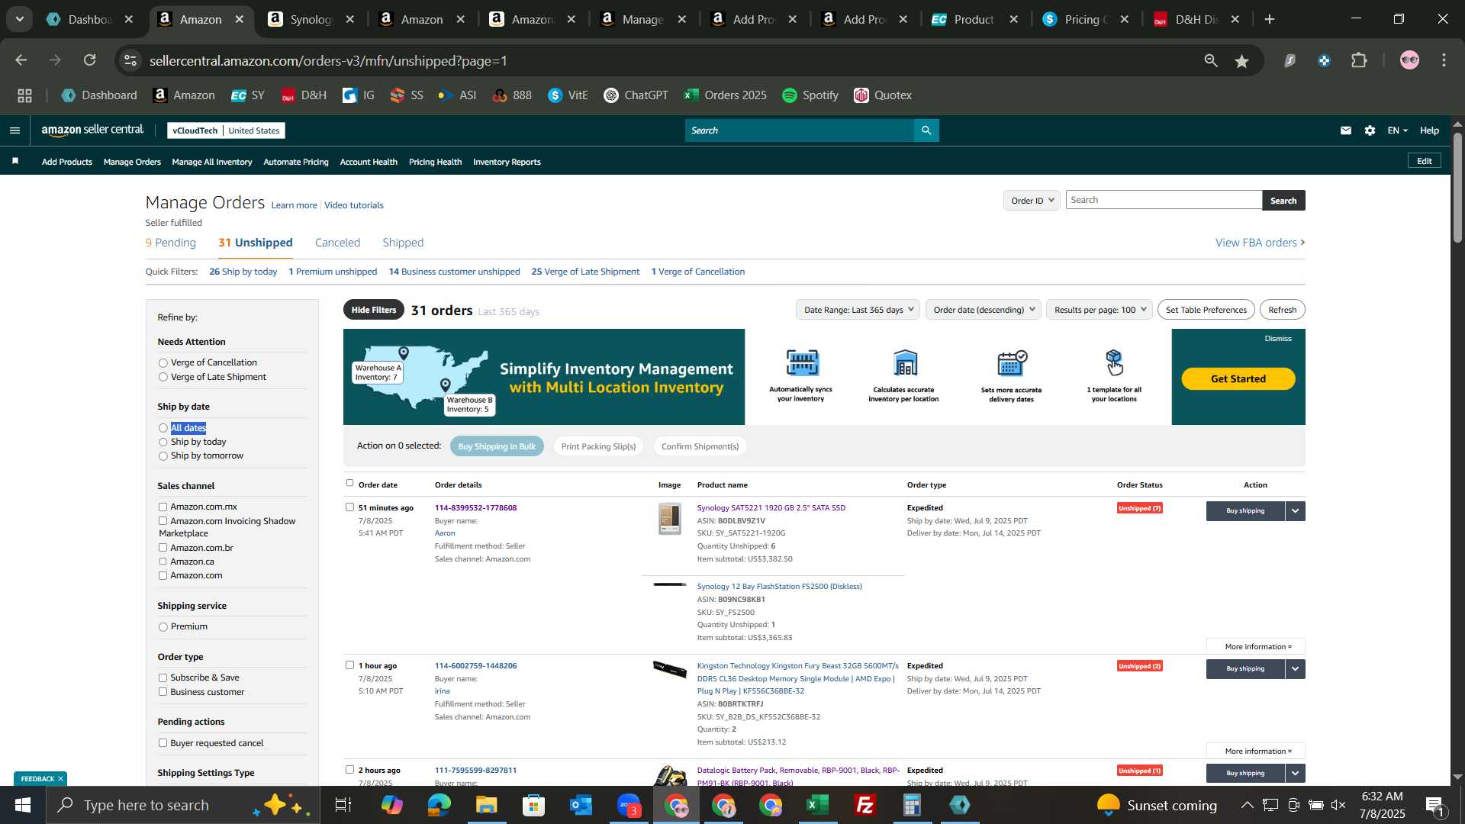Open Automate Pricing menu item
This screenshot has height=824, width=1465.
[x=296, y=162]
